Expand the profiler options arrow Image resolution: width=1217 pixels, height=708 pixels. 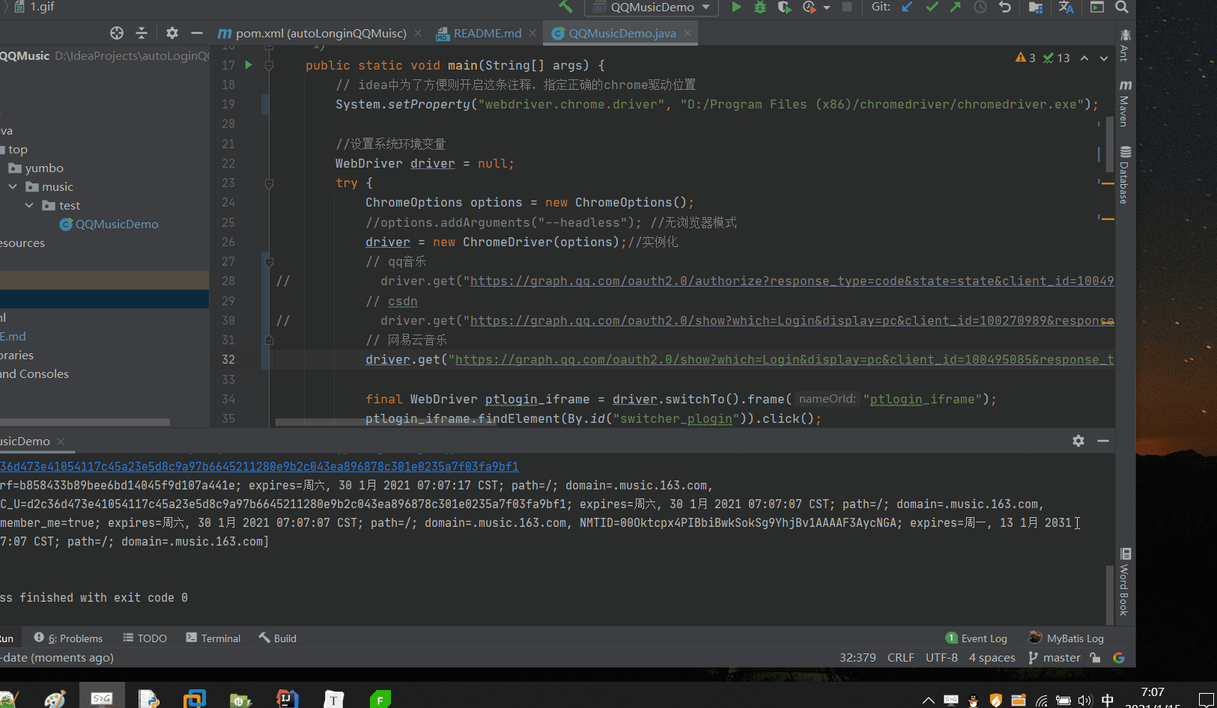[827, 7]
